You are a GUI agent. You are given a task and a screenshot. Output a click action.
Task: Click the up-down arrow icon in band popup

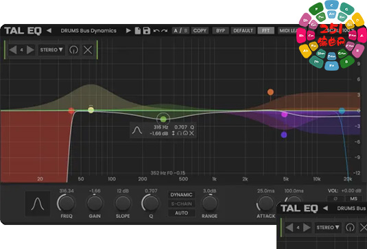point(174,133)
